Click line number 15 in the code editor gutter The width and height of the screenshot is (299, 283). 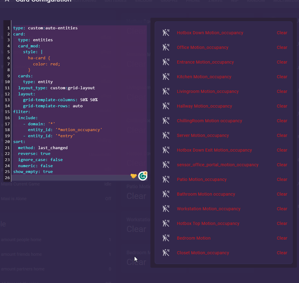tap(7, 112)
